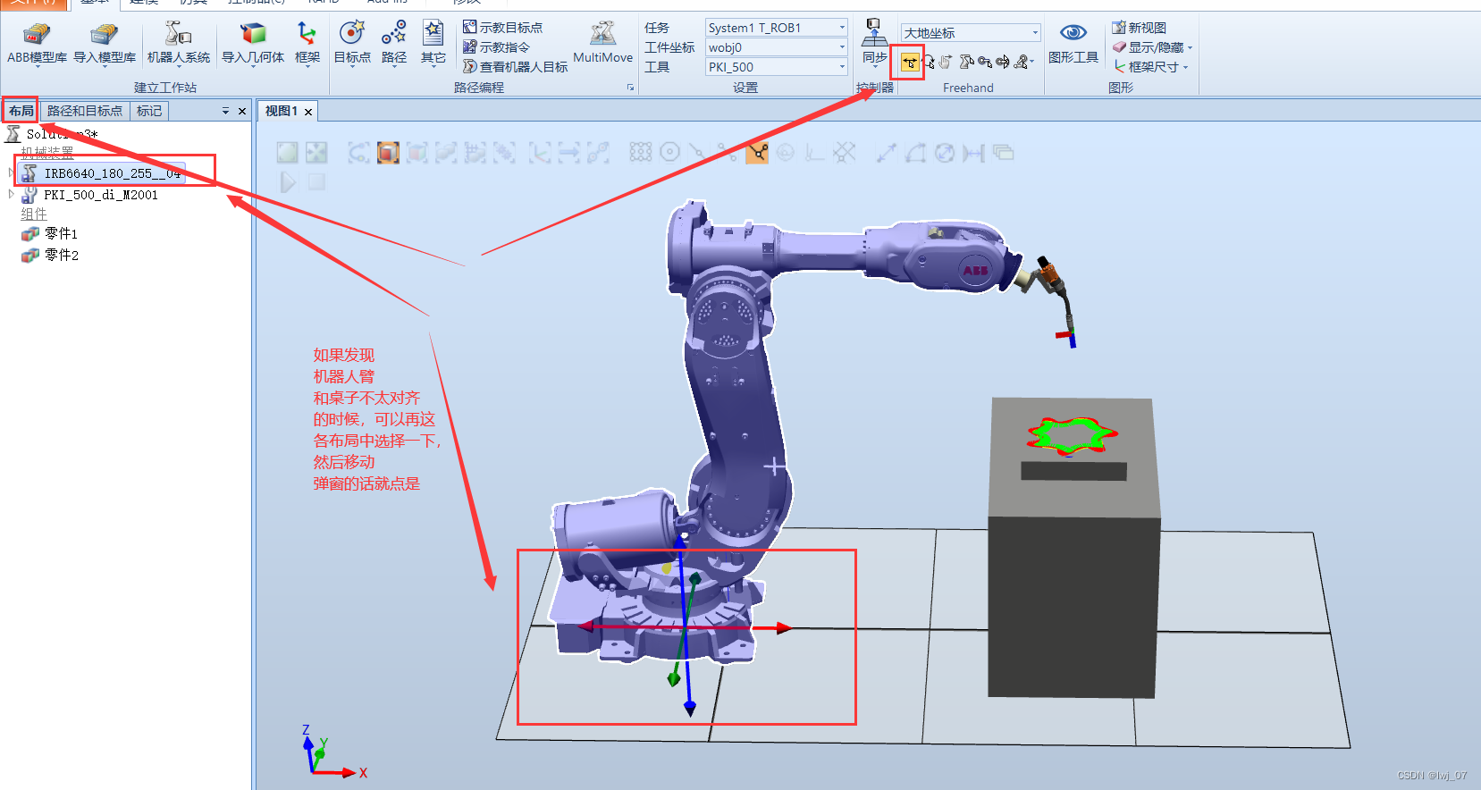1481x790 pixels.
Task: Toggle Snap Grid mode
Action: click(x=844, y=153)
